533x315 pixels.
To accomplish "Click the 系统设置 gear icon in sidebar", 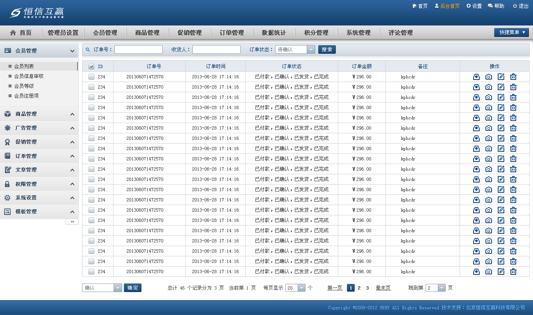I will click(7, 198).
